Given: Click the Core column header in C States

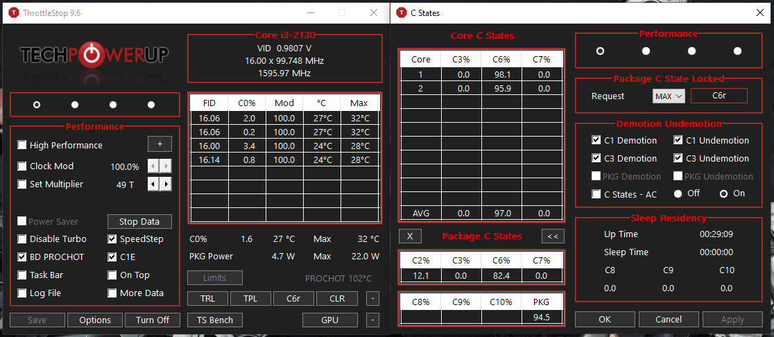Looking at the screenshot, I should pyautogui.click(x=421, y=59).
